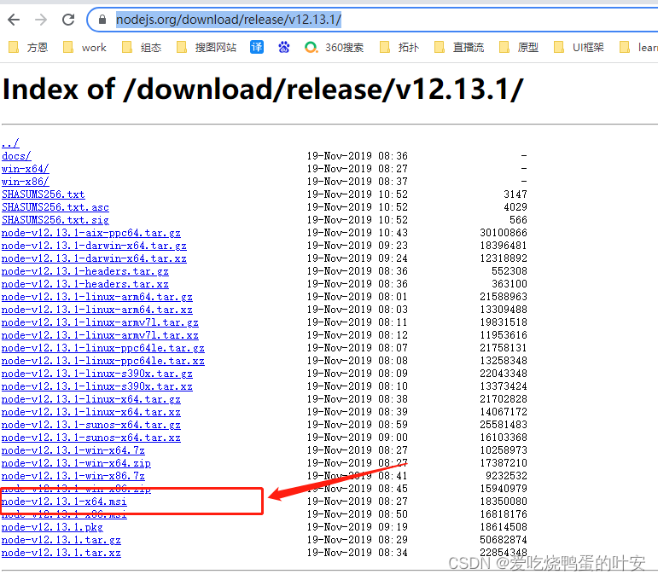Download node-v12.13.1-headers.tar.gz
This screenshot has height=580, width=658.
point(85,271)
